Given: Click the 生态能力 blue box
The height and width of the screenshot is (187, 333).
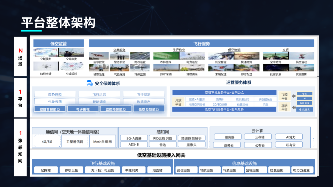Looking at the screenshot, I should [x=305, y=110].
